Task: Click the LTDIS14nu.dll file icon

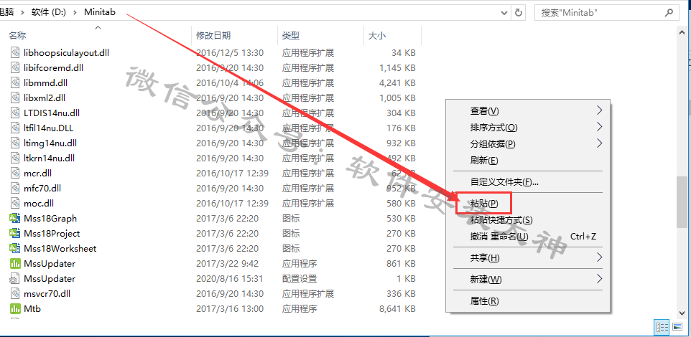Action: (x=15, y=113)
